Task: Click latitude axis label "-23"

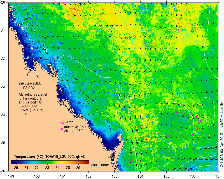Action: coord(3,87)
